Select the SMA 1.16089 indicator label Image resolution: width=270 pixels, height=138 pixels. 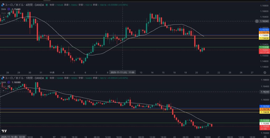pyautogui.click(x=3, y=82)
